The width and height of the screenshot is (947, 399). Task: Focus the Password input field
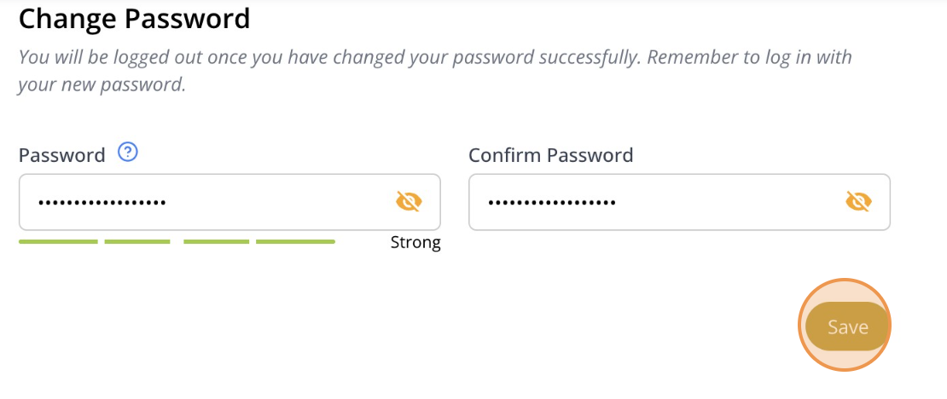click(229, 202)
